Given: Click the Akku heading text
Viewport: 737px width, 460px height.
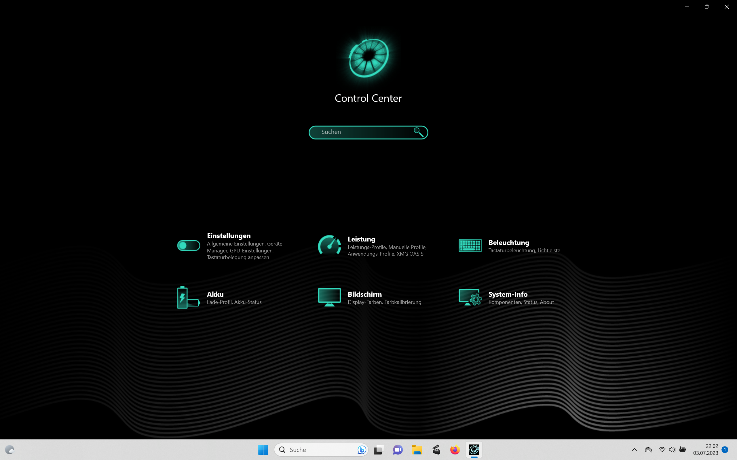Looking at the screenshot, I should [215, 294].
